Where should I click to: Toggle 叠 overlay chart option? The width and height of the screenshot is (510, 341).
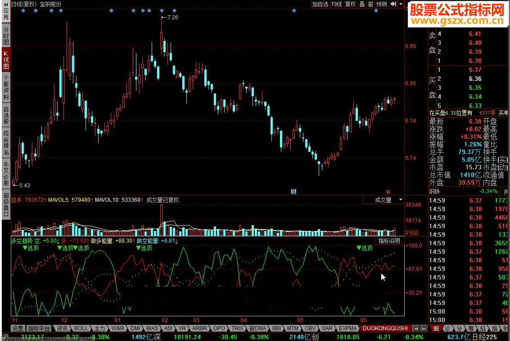362,4
